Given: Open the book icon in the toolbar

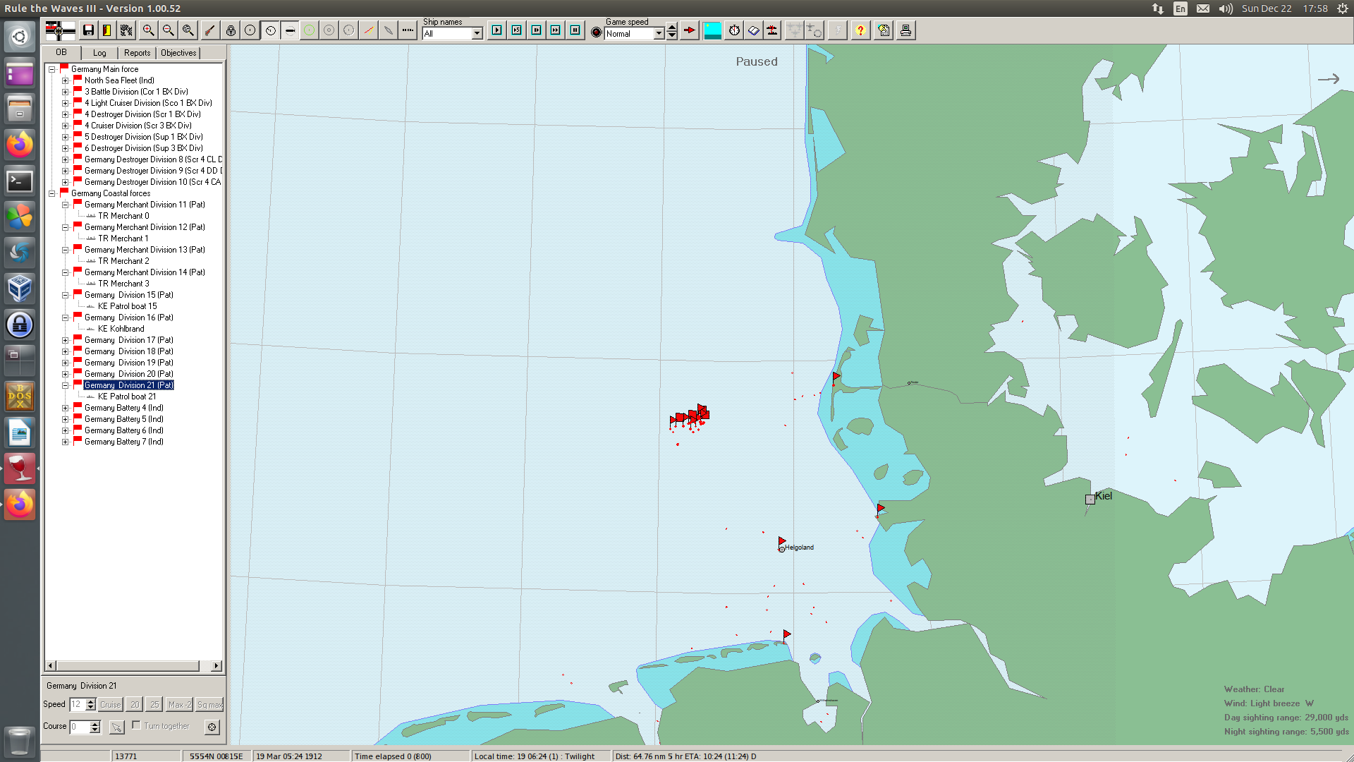Looking at the screenshot, I should click(754, 30).
